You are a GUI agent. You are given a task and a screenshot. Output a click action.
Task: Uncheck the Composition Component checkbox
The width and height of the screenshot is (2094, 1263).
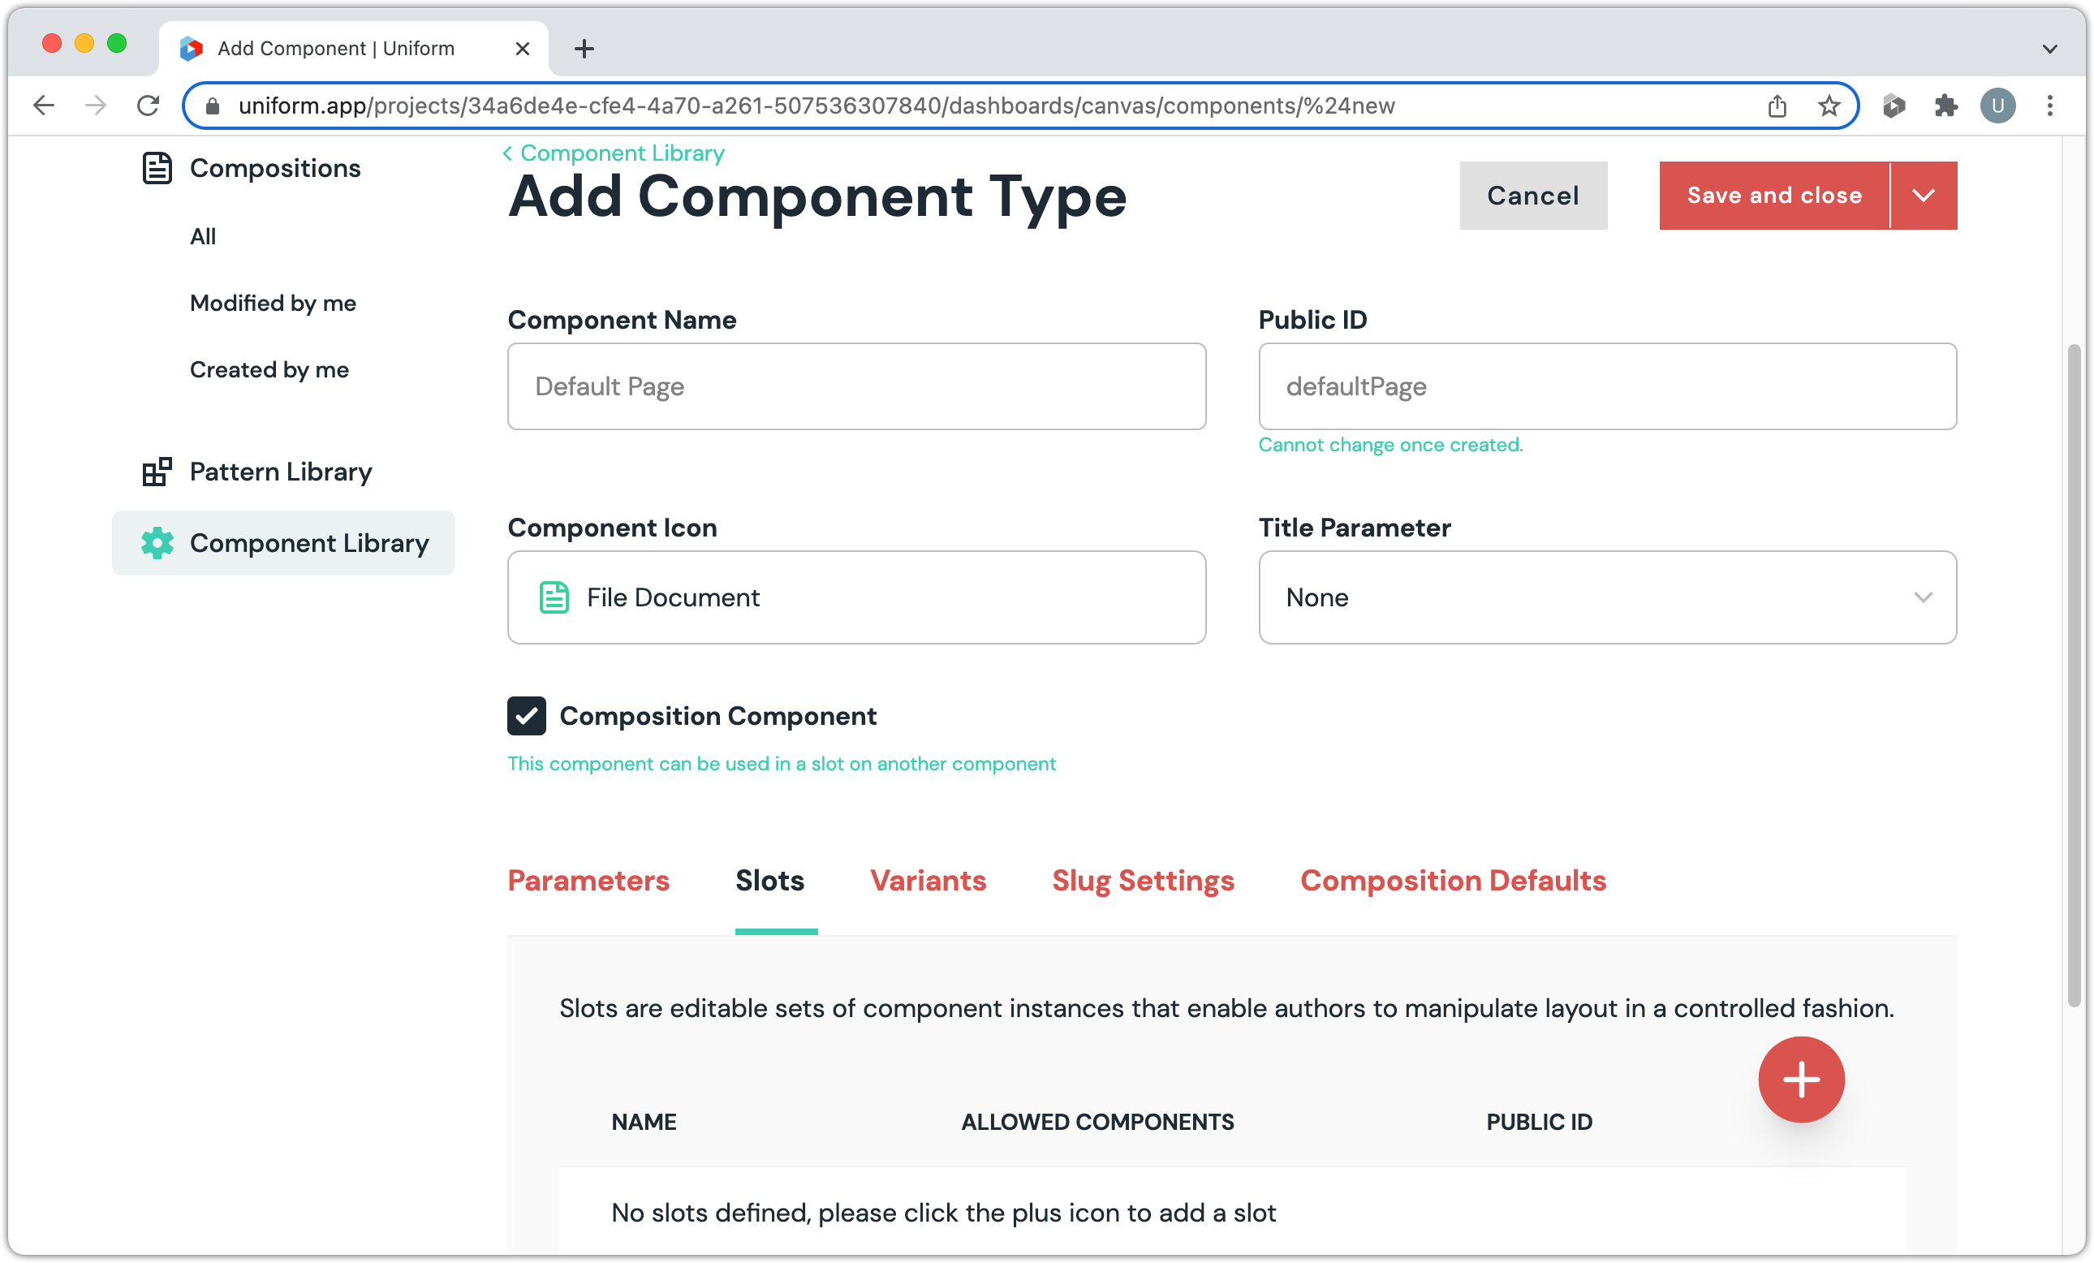526,716
